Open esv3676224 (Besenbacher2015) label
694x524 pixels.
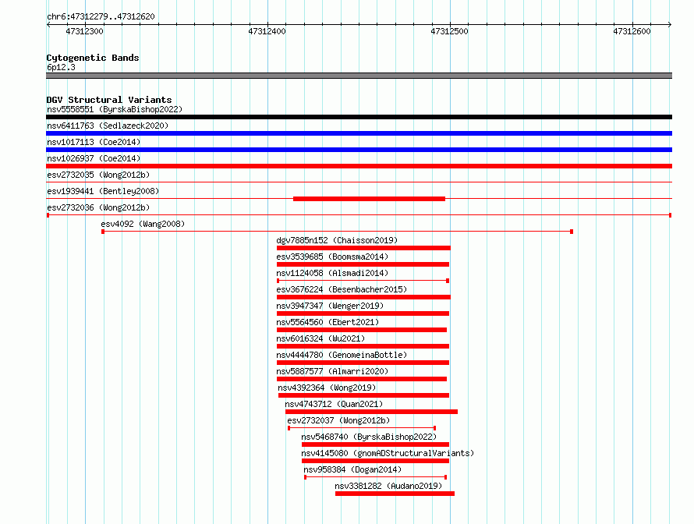[x=342, y=289]
